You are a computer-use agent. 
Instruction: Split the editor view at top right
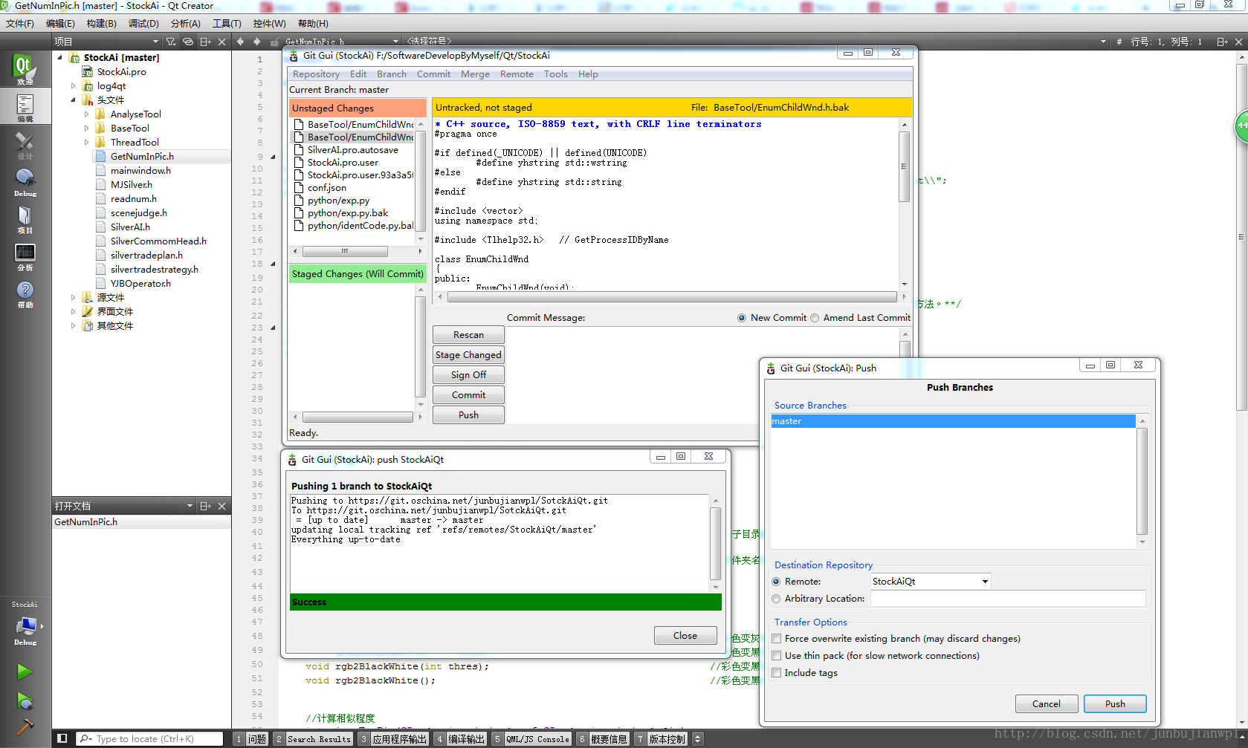point(1222,42)
